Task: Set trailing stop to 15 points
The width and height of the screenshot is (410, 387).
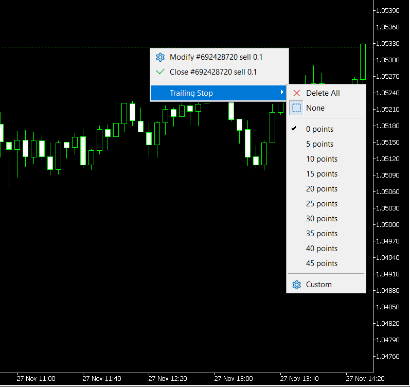Action: pyautogui.click(x=322, y=174)
